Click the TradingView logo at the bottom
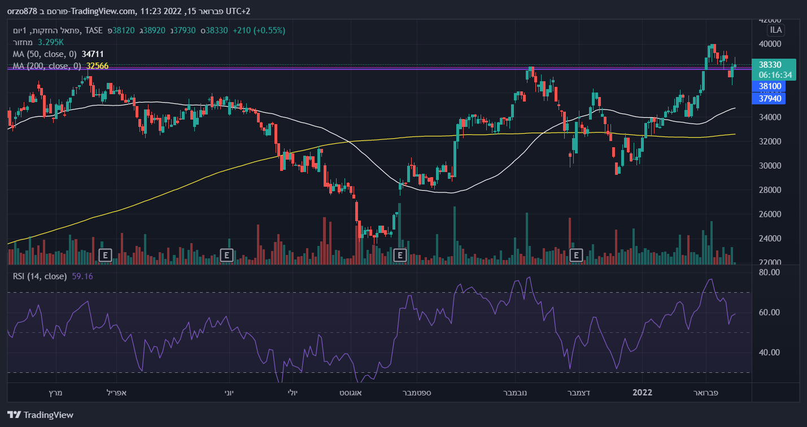 click(x=41, y=415)
